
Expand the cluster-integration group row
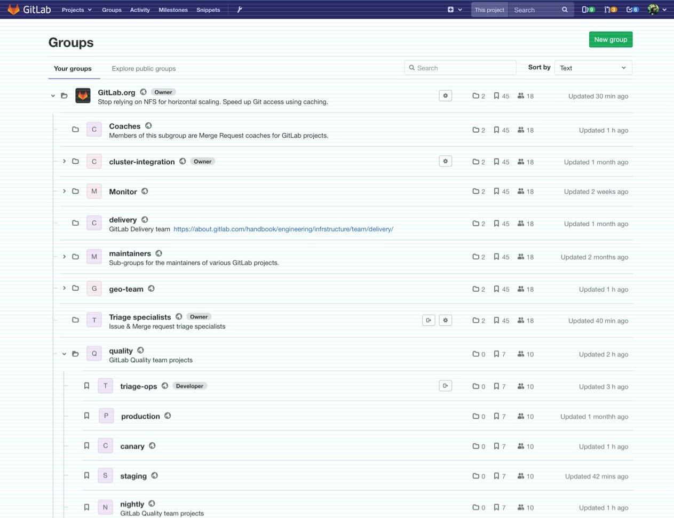click(64, 161)
